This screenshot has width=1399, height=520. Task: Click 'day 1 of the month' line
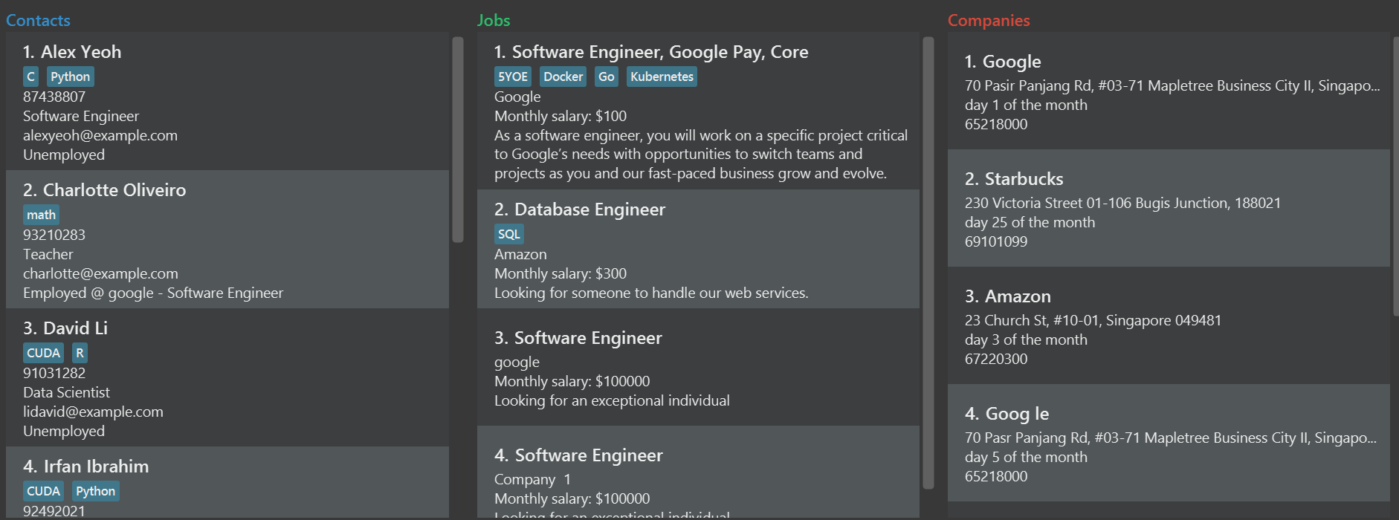coord(1026,105)
